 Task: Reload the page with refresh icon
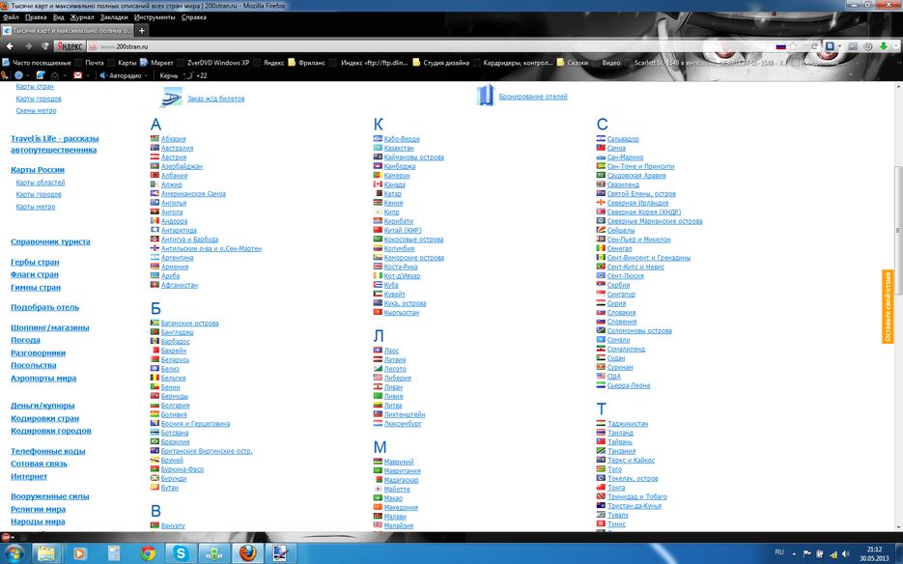(x=815, y=46)
